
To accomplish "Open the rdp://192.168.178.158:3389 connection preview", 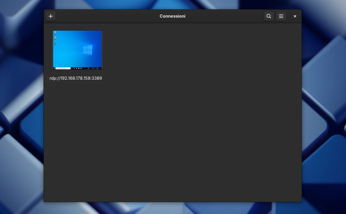I will 77,50.
